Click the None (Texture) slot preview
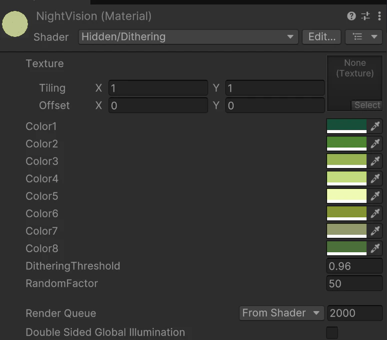The image size is (387, 340). click(355, 83)
